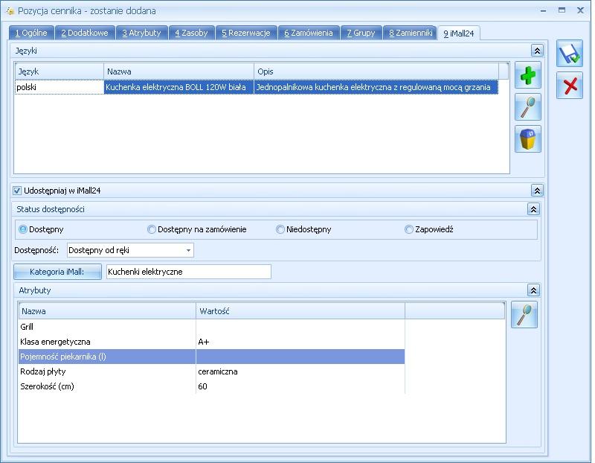Collapse the Języki section
This screenshot has height=463, width=595.
[x=537, y=51]
